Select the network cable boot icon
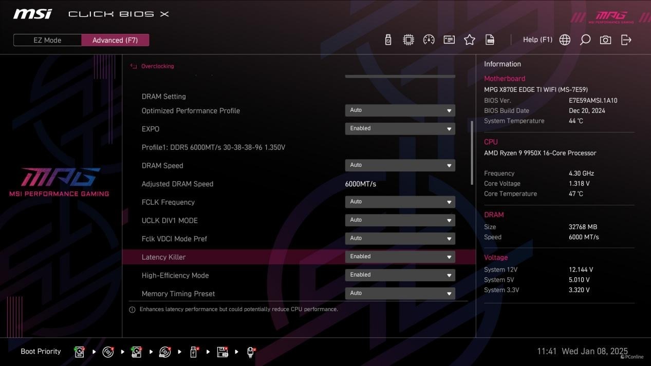 click(251, 352)
